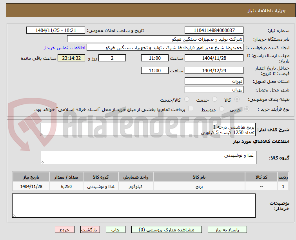Click the خروج exit button

(65, 230)
